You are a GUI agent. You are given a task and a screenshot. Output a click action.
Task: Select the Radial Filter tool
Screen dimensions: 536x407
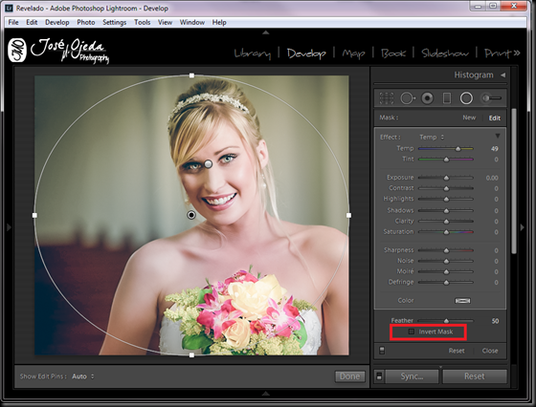click(x=466, y=98)
